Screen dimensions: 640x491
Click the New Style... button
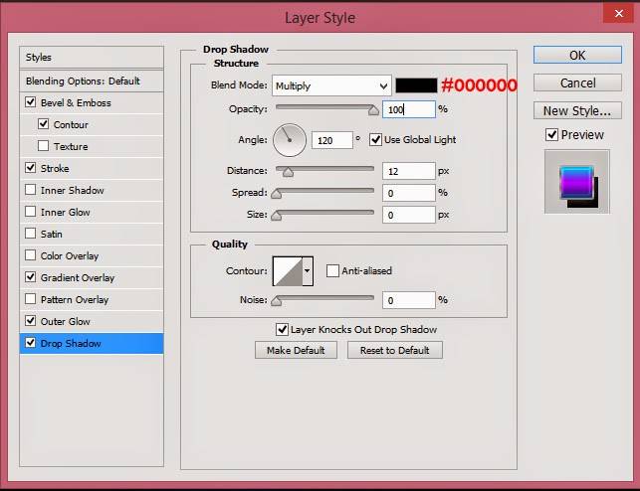click(577, 110)
